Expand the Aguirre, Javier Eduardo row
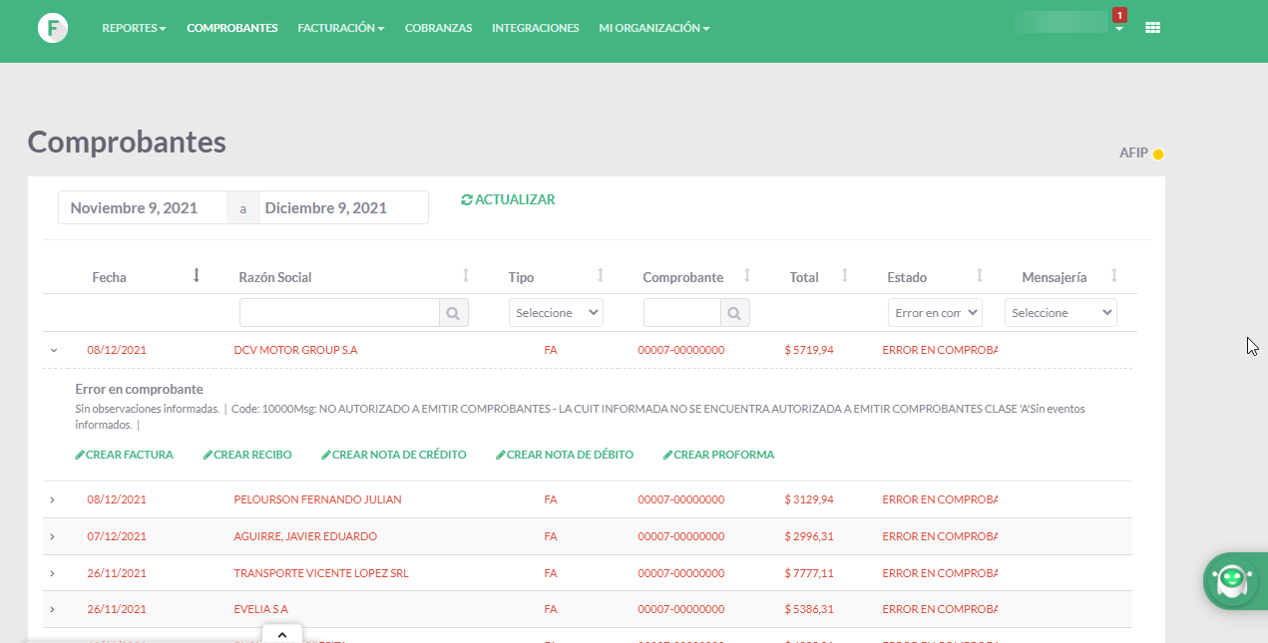The height and width of the screenshot is (643, 1268). pyautogui.click(x=53, y=536)
